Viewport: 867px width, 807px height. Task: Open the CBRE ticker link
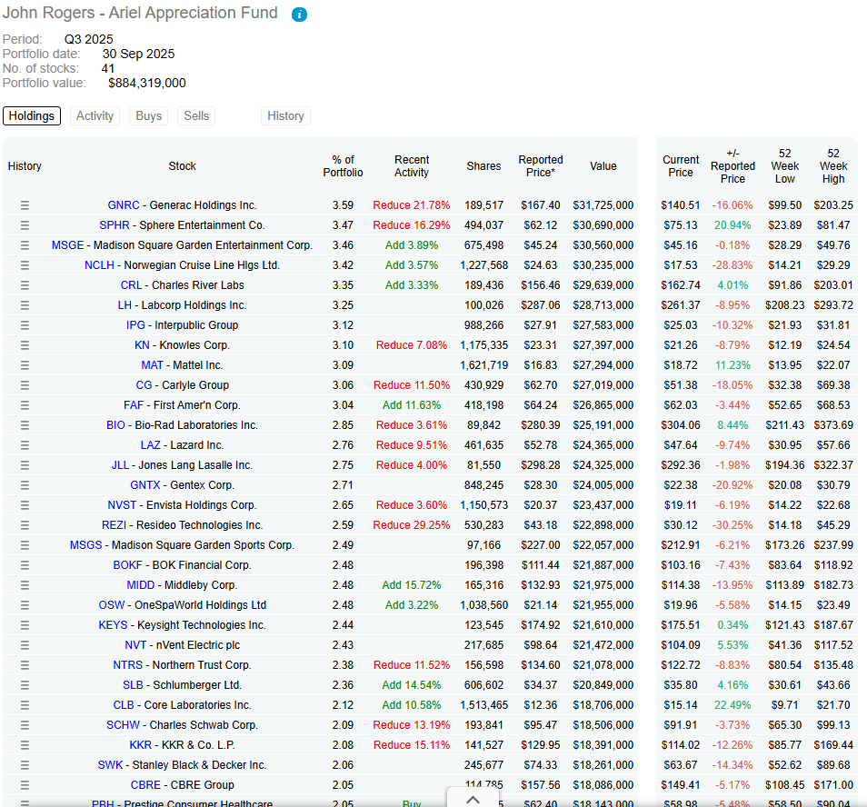[x=145, y=785]
